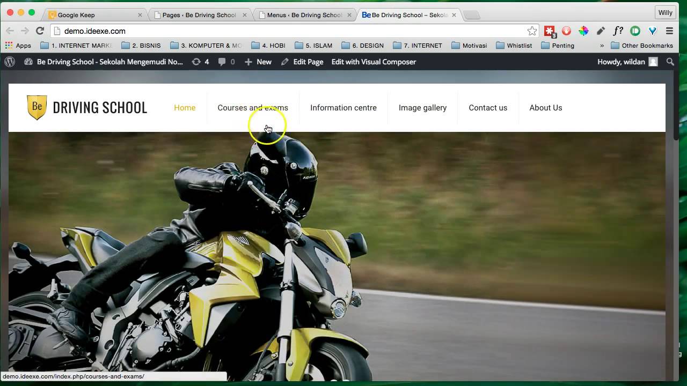Click the DRIVING SCHOOL site title
687x386 pixels.
click(100, 108)
